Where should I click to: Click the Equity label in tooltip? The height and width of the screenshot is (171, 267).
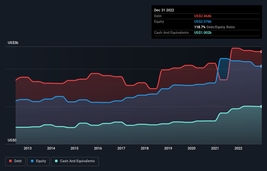[x=159, y=21]
